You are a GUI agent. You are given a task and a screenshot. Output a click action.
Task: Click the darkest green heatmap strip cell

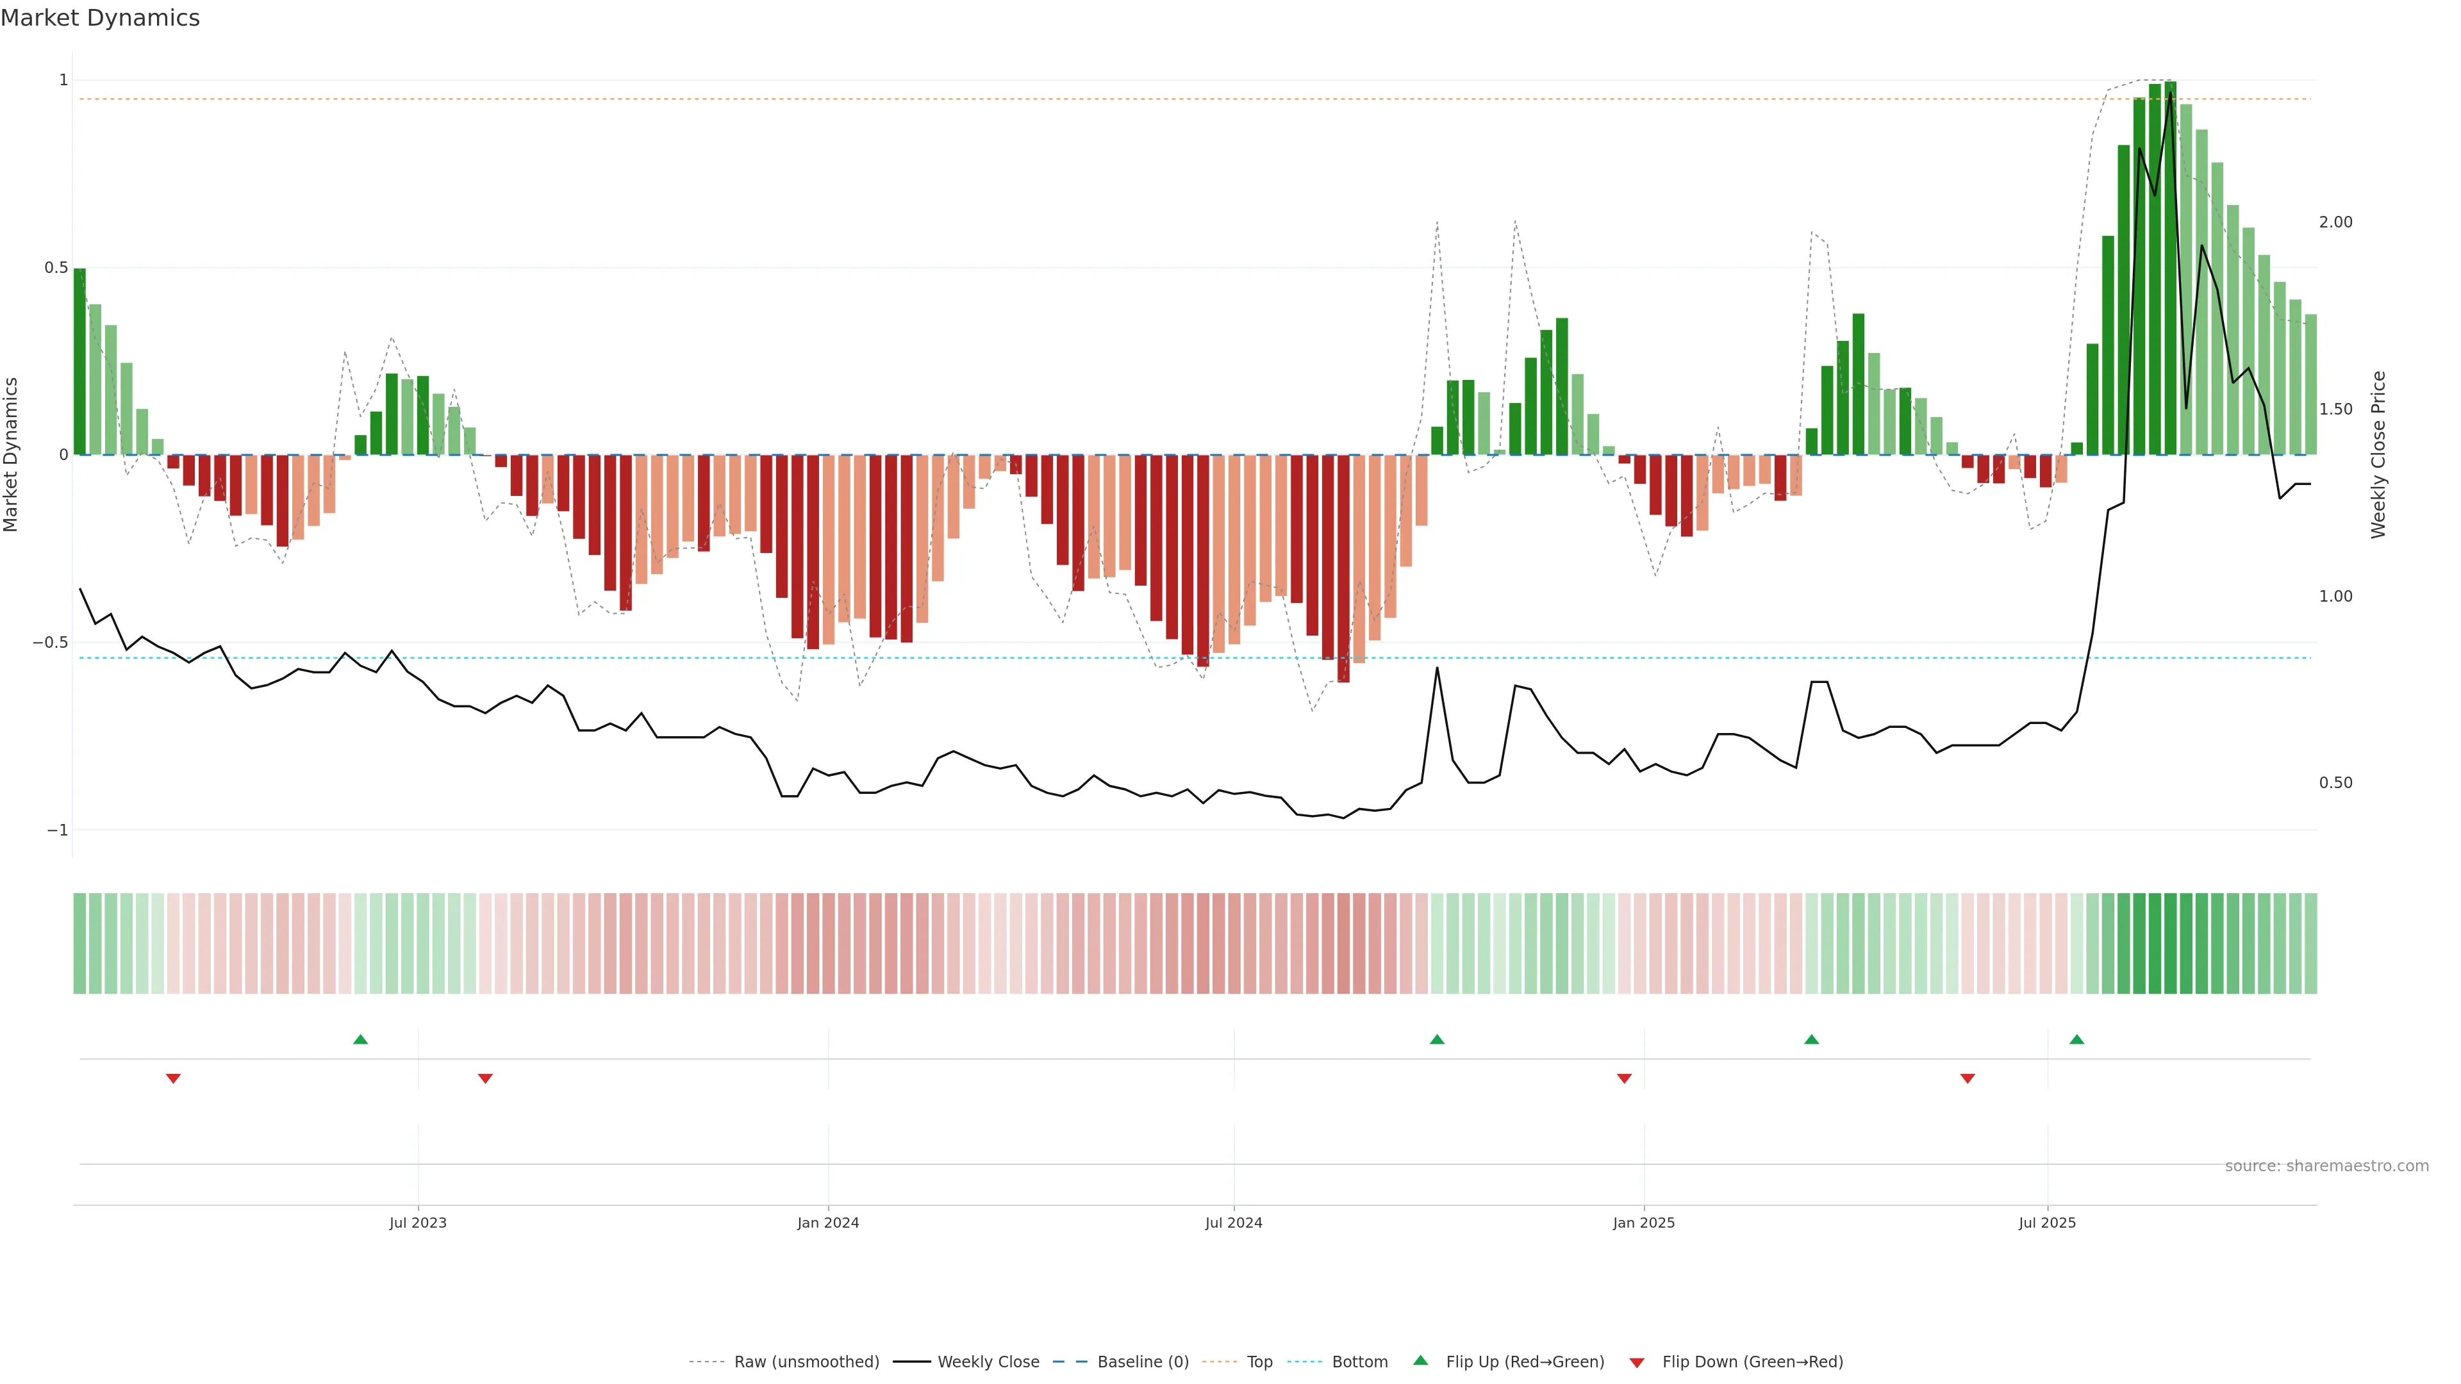coord(2171,944)
